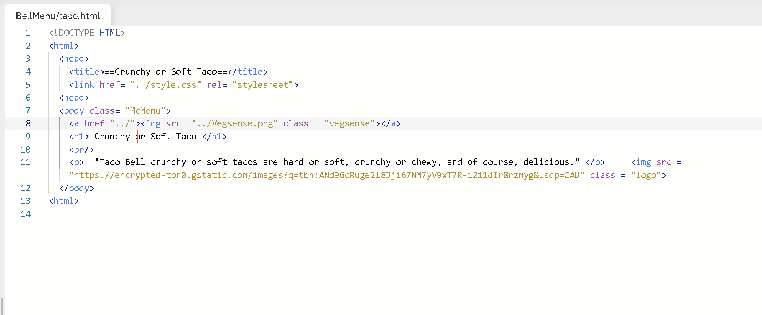Click the opening html tag on line 2

pyautogui.click(x=64, y=46)
